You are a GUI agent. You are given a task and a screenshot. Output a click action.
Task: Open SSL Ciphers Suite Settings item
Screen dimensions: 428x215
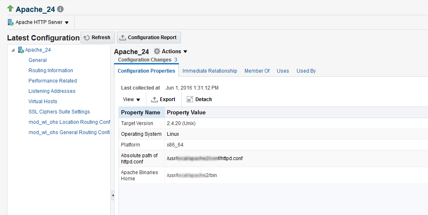(x=59, y=112)
